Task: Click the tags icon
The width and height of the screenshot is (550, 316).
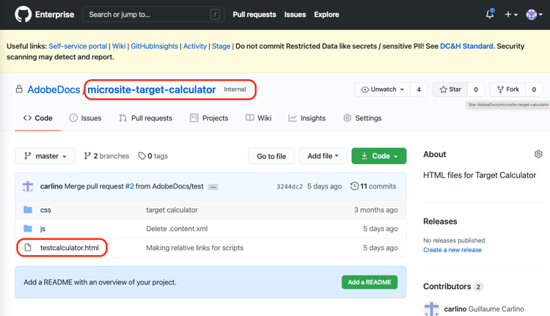Action: 142,156
